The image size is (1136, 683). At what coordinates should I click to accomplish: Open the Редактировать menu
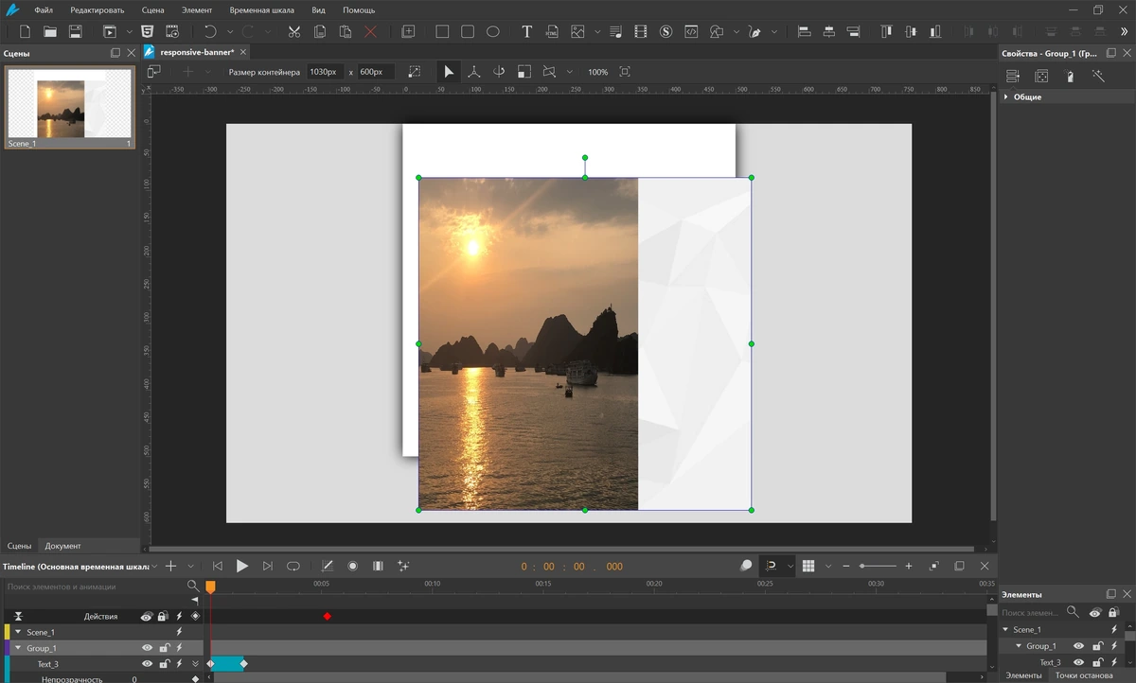coord(97,9)
